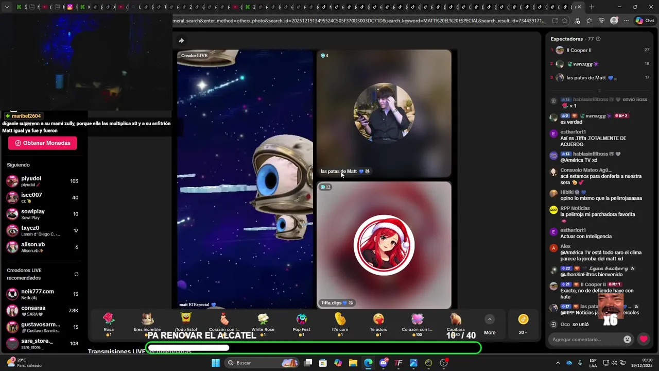Click the las patas de Matt guest video tile
This screenshot has height=371, width=659.
pyautogui.click(x=384, y=113)
